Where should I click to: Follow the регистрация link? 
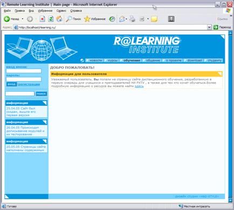(x=29, y=84)
